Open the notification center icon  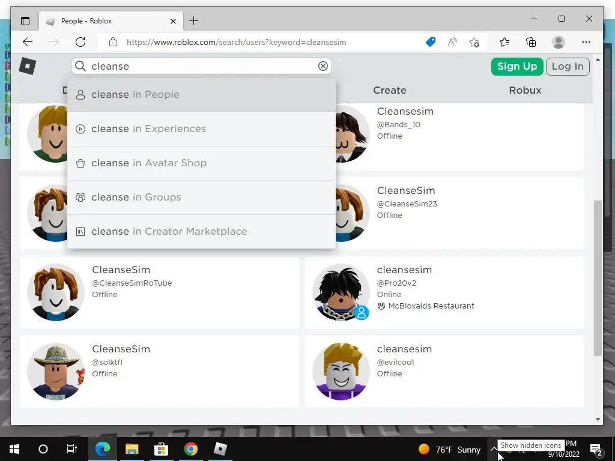pos(596,449)
